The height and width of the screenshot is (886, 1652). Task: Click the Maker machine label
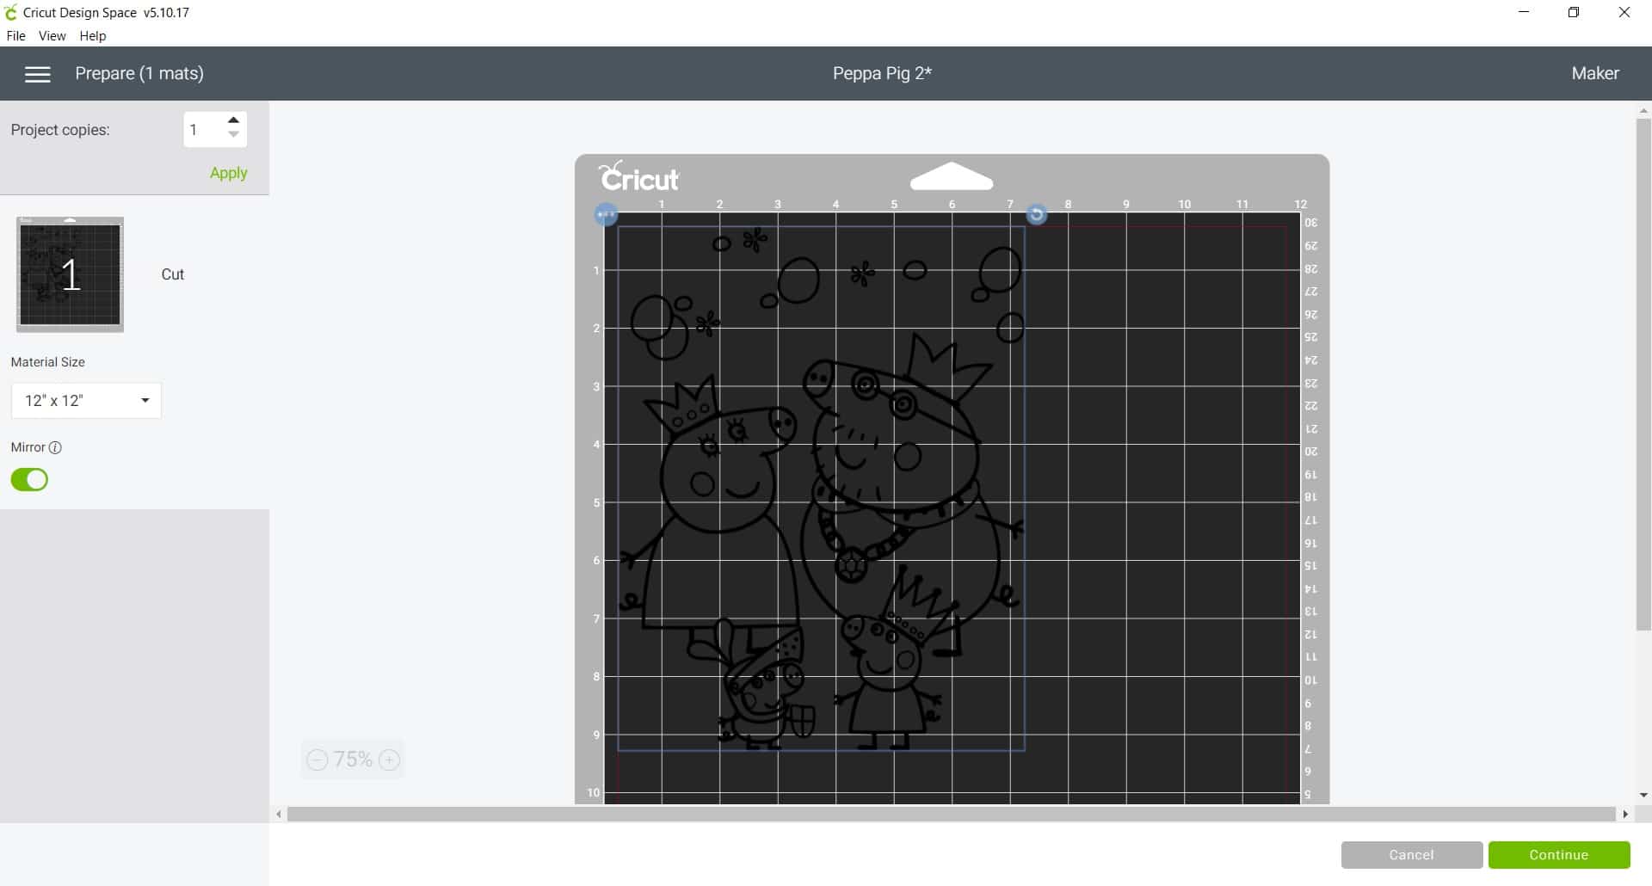1595,73
